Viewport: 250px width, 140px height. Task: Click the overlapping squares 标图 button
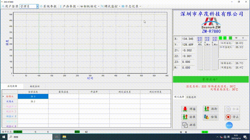click(189, 125)
